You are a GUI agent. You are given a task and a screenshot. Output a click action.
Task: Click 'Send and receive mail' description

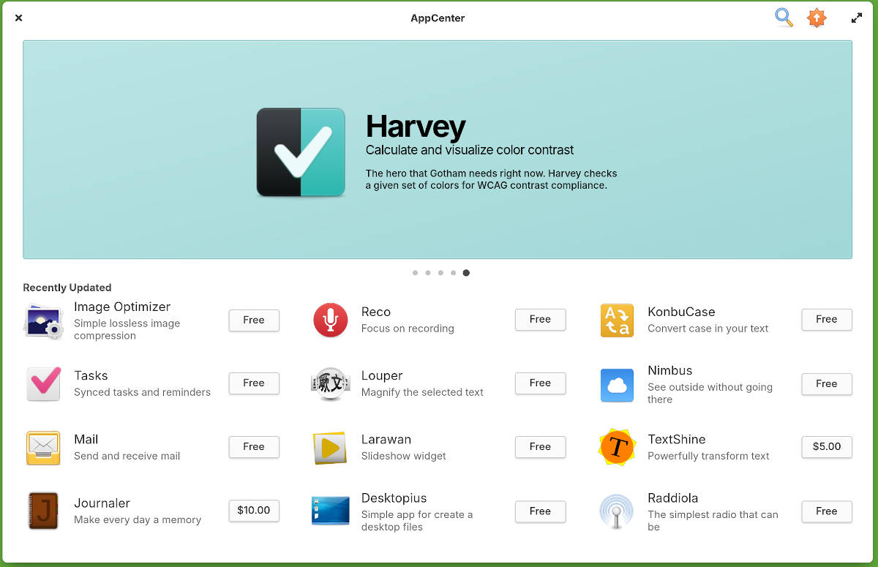pyautogui.click(x=127, y=456)
